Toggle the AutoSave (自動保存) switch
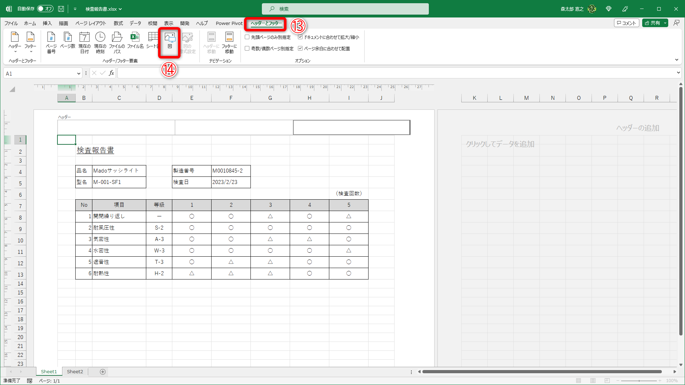This screenshot has height=385, width=685. [45, 9]
